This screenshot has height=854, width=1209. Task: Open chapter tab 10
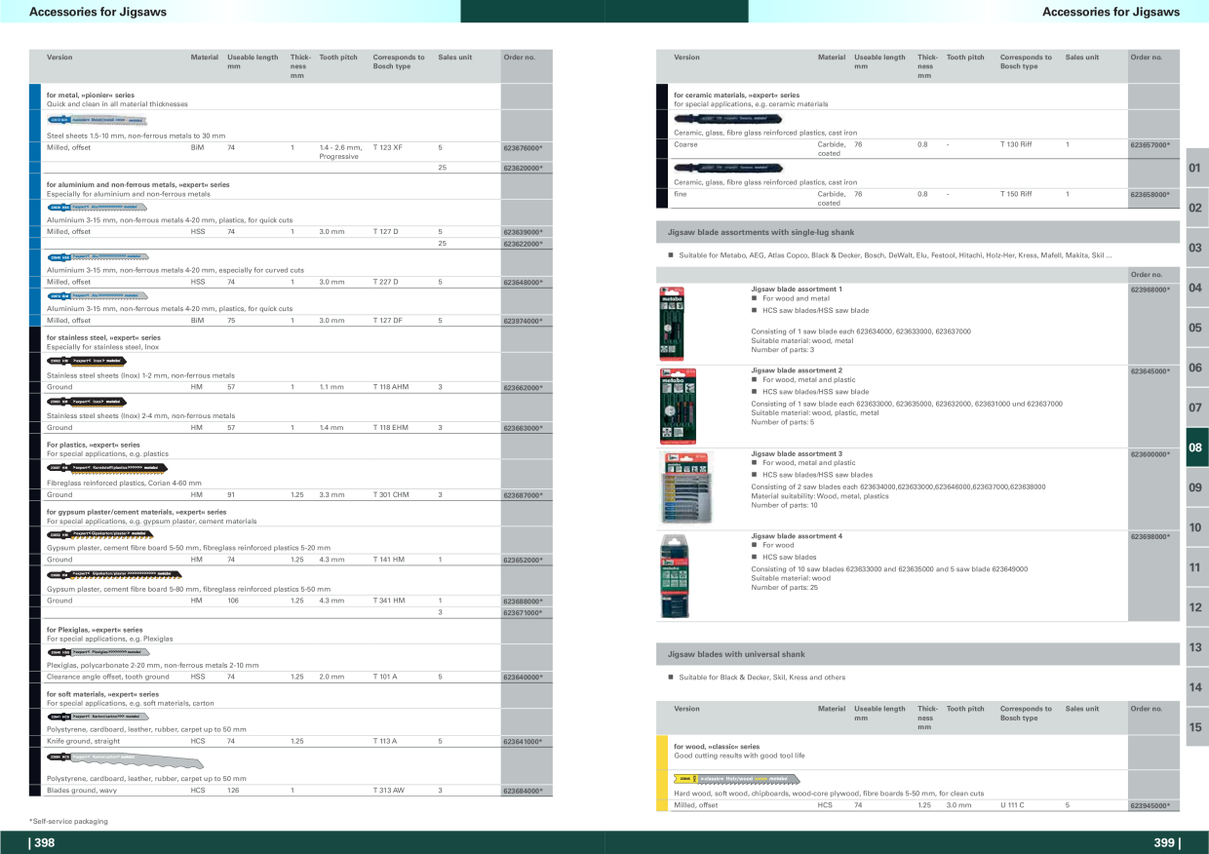1195,527
